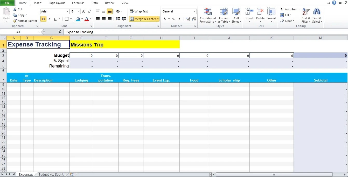Open Alignment dialog launcher
This screenshot has width=348, height=177.
[158, 26]
